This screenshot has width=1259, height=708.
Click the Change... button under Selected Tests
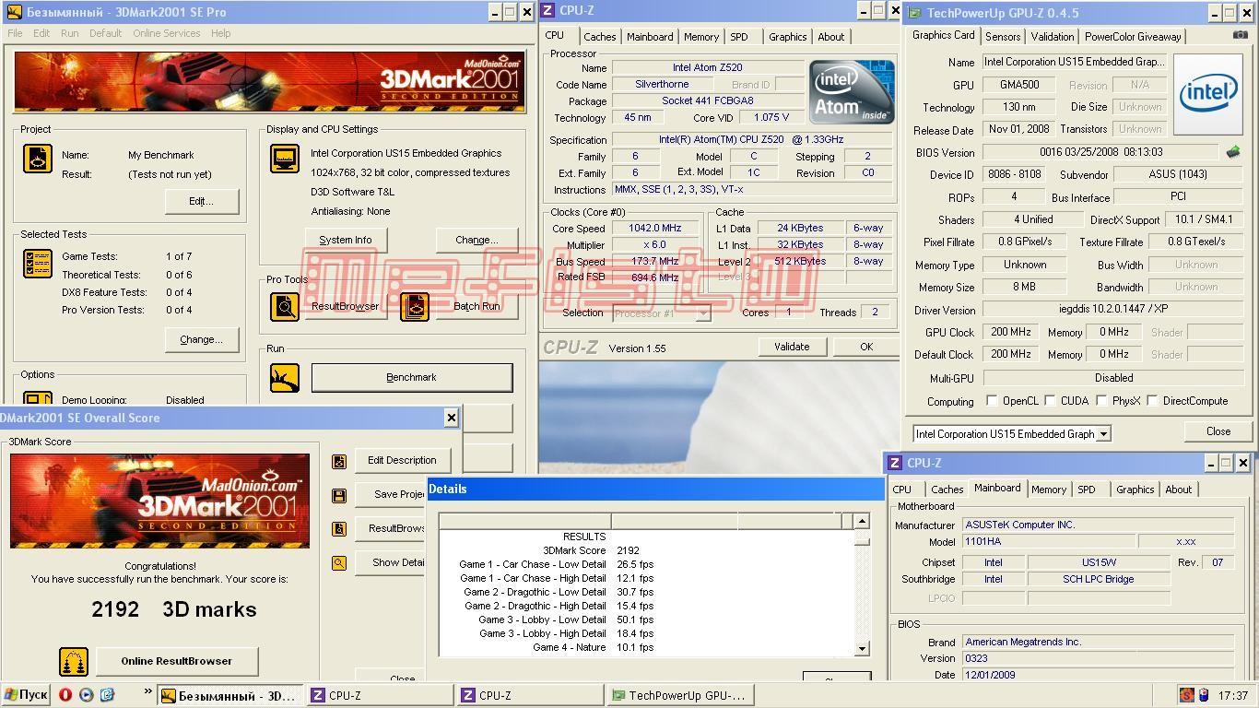point(201,339)
